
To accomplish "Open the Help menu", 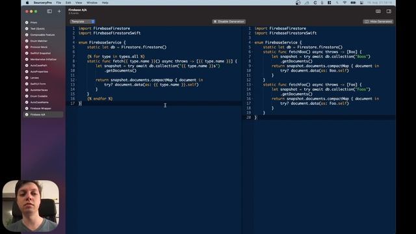I will [x=105, y=3].
